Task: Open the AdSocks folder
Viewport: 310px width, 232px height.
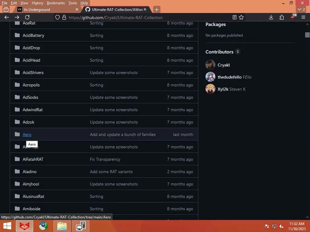Action: point(30,98)
